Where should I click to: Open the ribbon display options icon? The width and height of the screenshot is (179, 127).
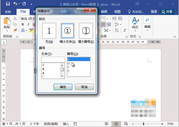tap(137, 4)
